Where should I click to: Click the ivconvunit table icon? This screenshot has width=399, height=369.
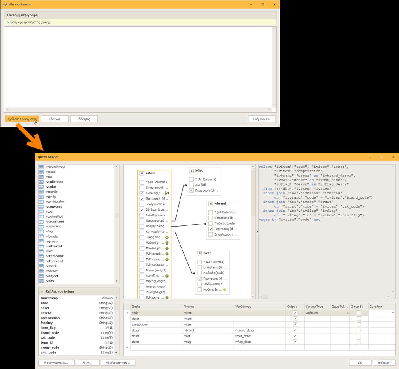point(41,206)
